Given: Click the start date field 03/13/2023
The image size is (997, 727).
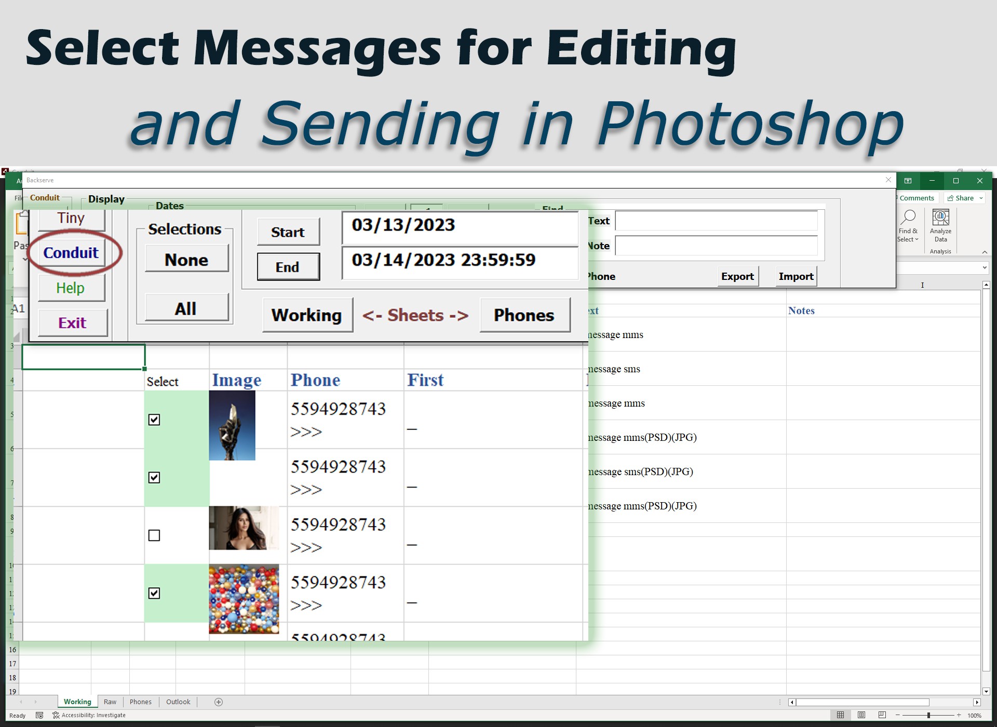Looking at the screenshot, I should click(x=460, y=227).
